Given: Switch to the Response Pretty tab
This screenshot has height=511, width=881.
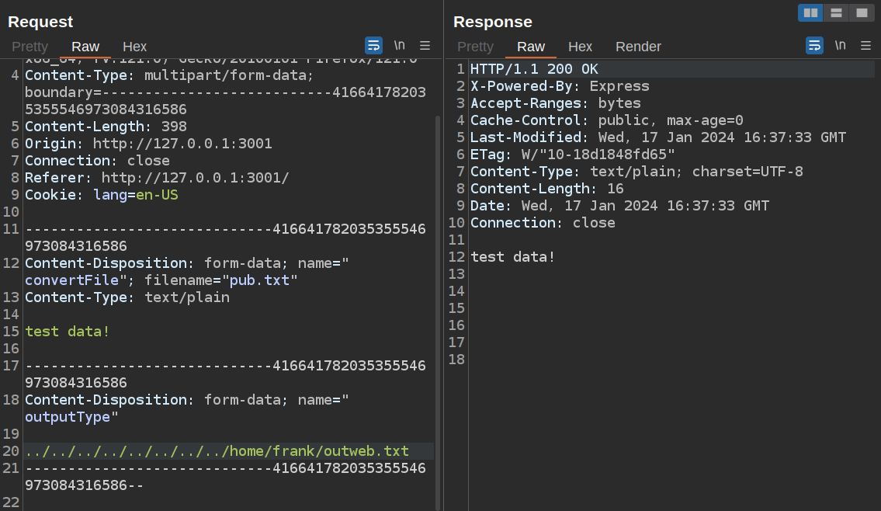Looking at the screenshot, I should click(475, 47).
